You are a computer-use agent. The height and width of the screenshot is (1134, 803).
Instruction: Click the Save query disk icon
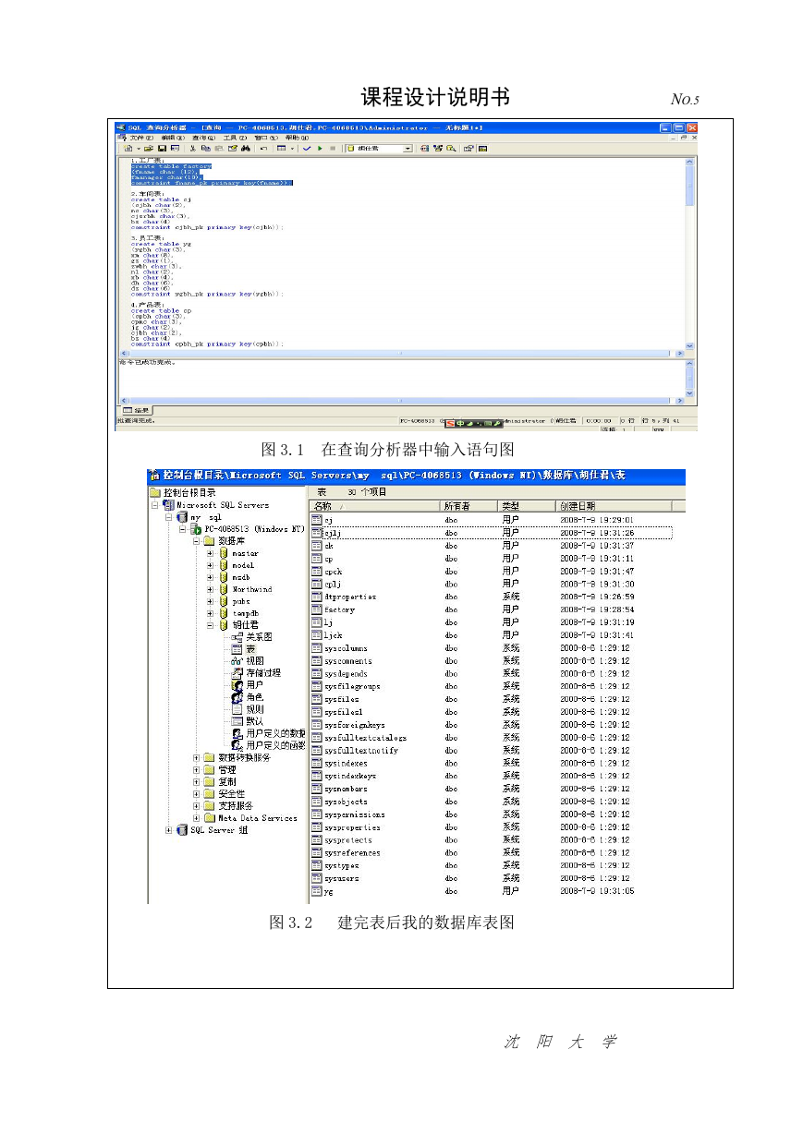162,148
